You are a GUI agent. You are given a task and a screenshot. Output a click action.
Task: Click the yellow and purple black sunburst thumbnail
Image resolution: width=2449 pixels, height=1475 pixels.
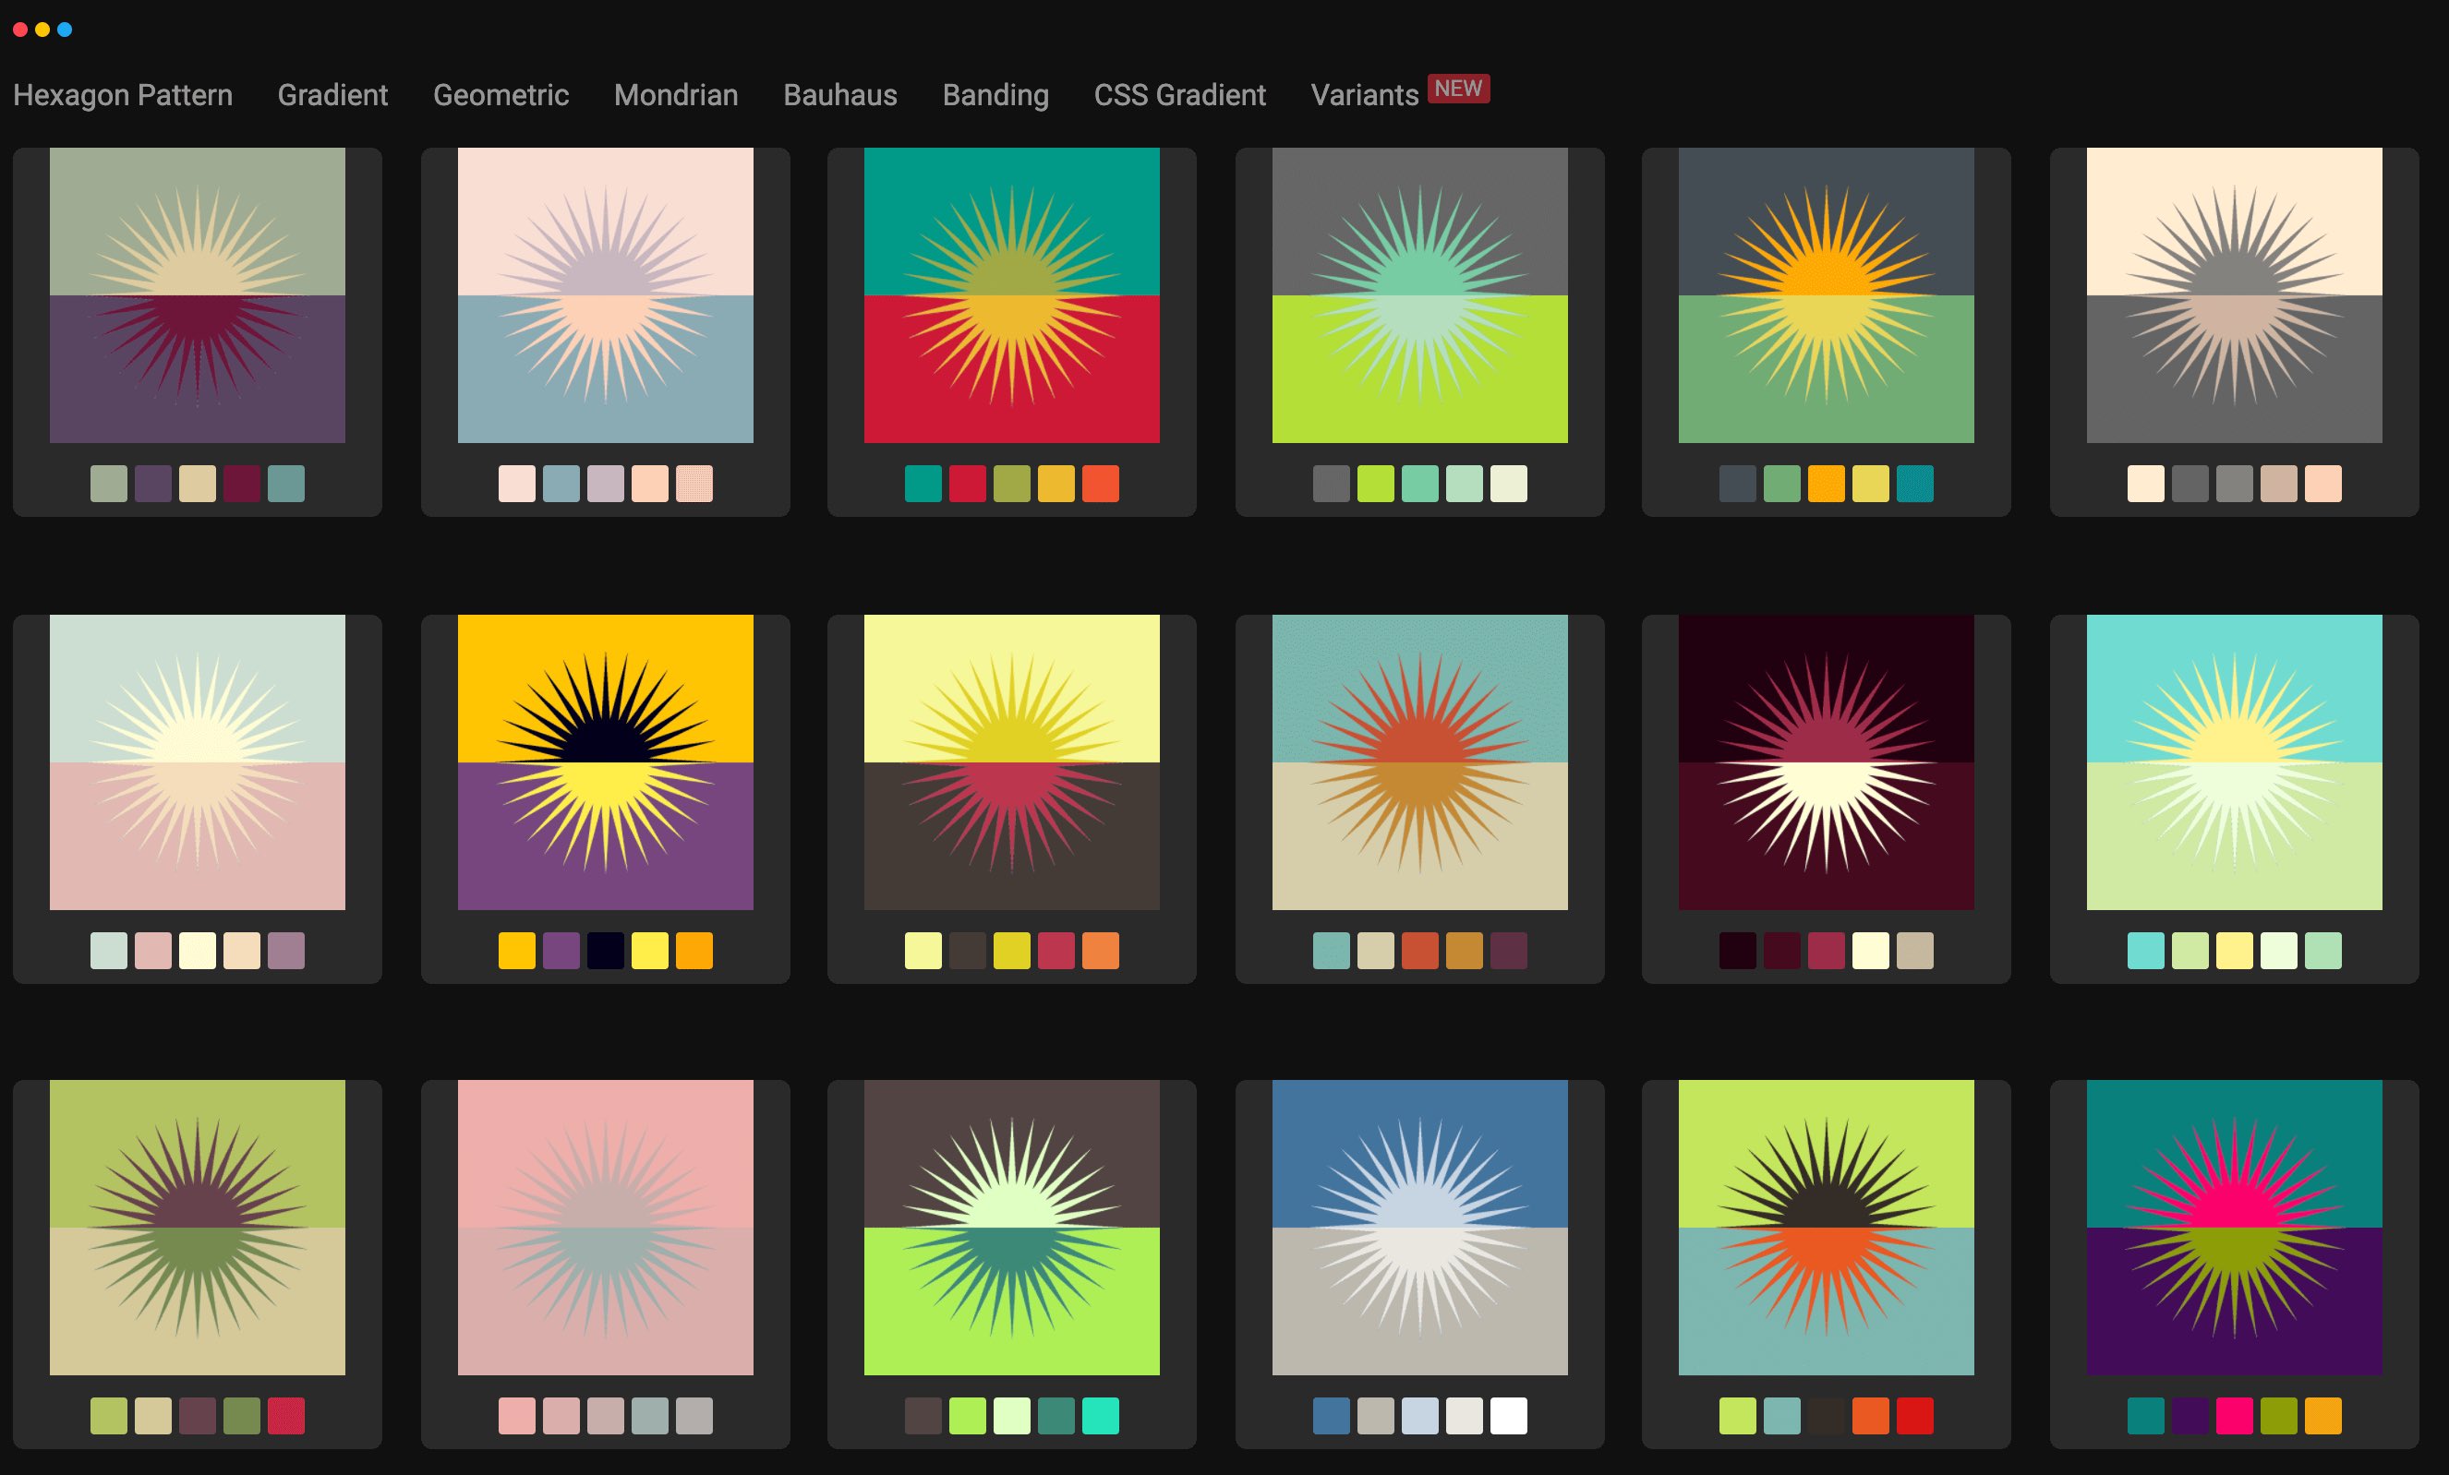click(x=605, y=761)
